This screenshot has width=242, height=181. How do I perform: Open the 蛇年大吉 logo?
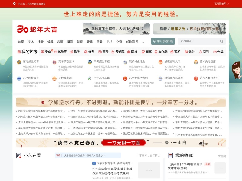(x=37, y=29)
